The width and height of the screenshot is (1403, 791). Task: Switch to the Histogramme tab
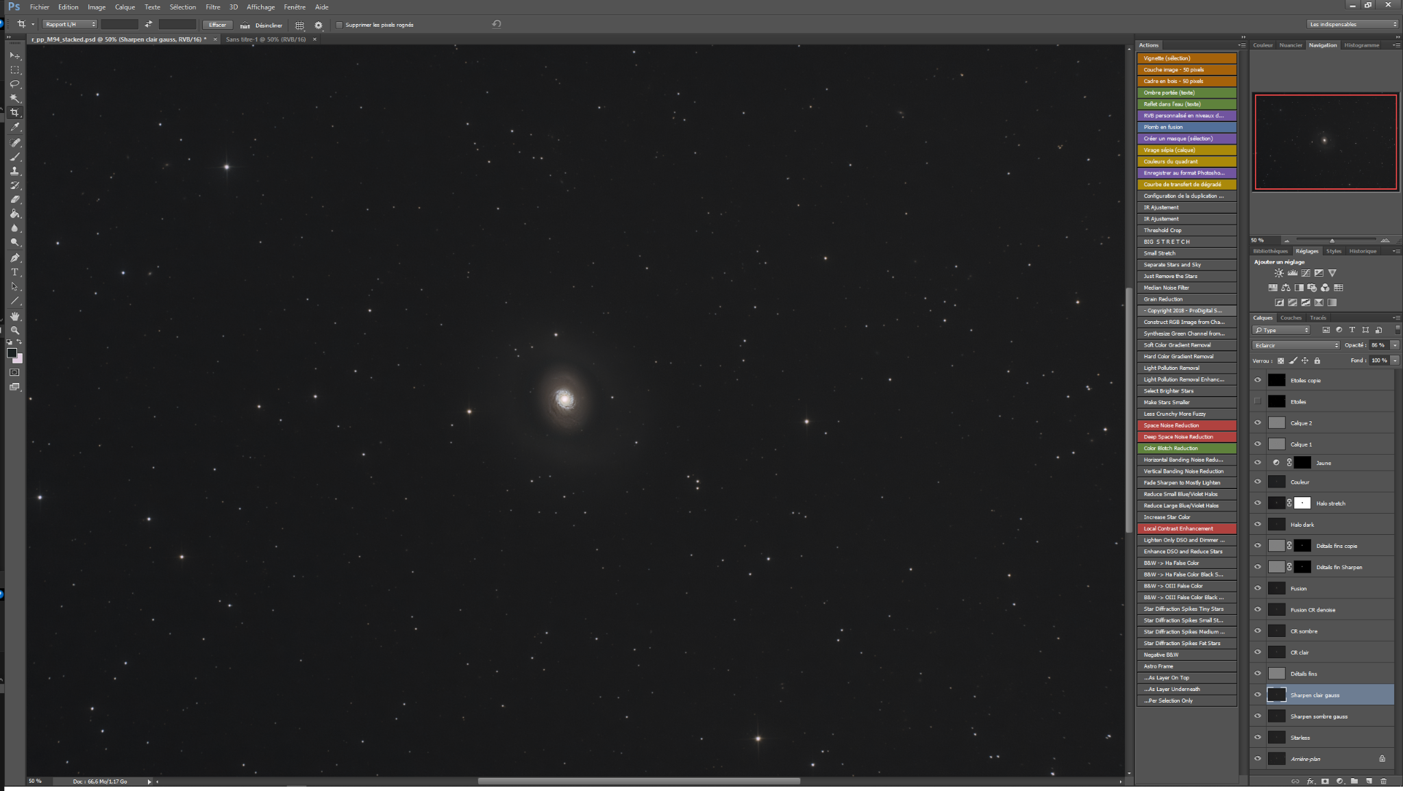click(x=1361, y=45)
